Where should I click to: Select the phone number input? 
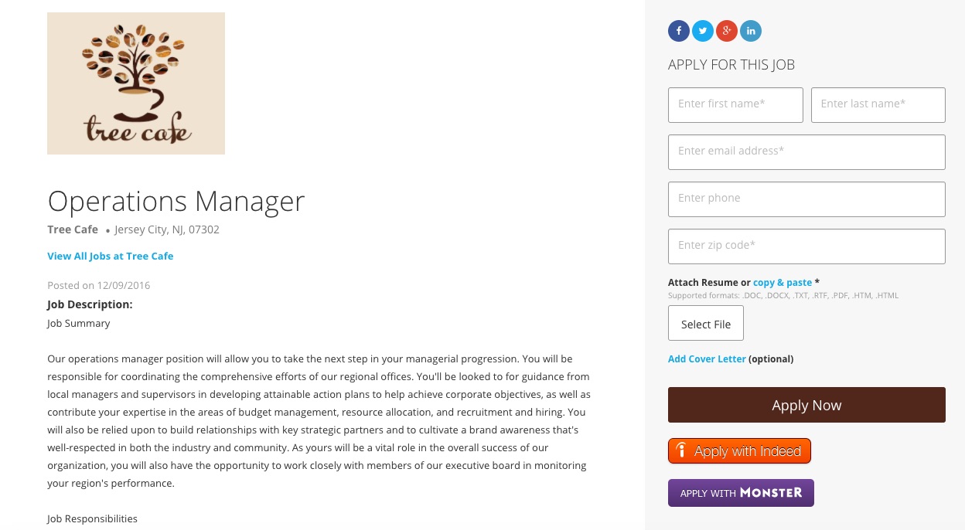(x=806, y=199)
